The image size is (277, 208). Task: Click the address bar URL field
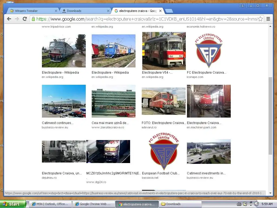[147, 19]
